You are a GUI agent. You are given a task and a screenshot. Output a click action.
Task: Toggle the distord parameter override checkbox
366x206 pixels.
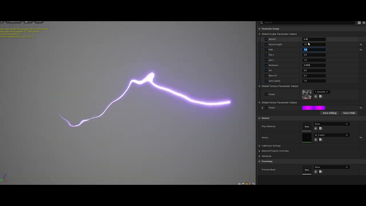click(x=266, y=39)
